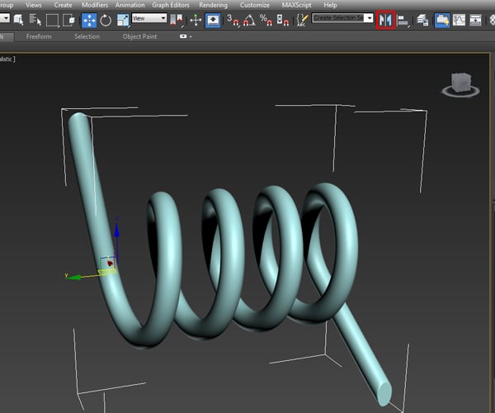Pick the Rectangular Selection Region tool
Screen dimensions: 495x413
(x=52, y=20)
